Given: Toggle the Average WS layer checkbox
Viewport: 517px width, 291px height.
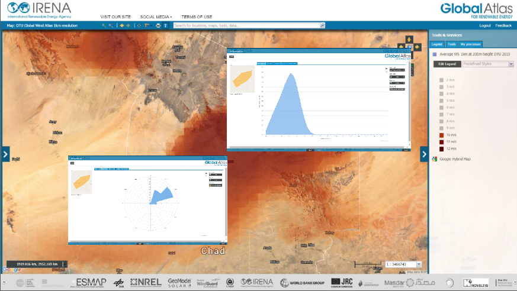Looking at the screenshot, I should 434,54.
